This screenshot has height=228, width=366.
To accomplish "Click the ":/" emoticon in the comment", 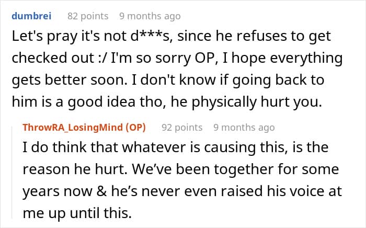I will 102,58.
